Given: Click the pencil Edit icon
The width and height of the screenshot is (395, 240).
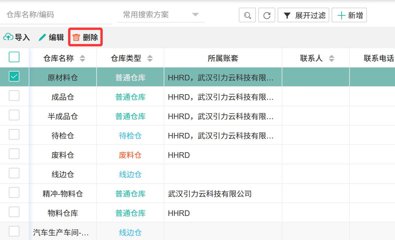Looking at the screenshot, I should pos(43,37).
